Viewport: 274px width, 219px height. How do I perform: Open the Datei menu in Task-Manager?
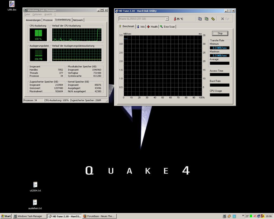pos(27,14)
